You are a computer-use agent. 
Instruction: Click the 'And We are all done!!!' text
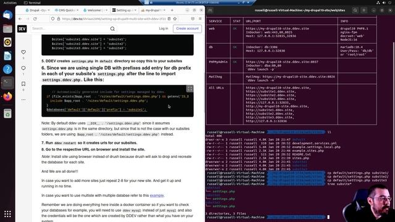point(60,171)
